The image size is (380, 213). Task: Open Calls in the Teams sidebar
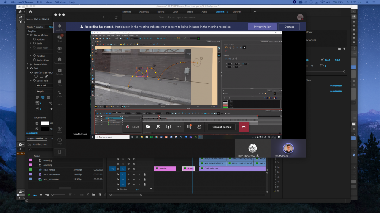[x=59, y=94]
